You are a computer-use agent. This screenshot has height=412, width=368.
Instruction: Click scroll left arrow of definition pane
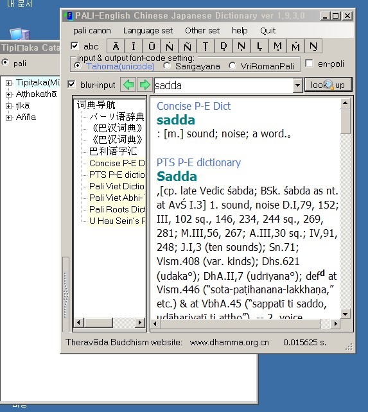click(155, 323)
